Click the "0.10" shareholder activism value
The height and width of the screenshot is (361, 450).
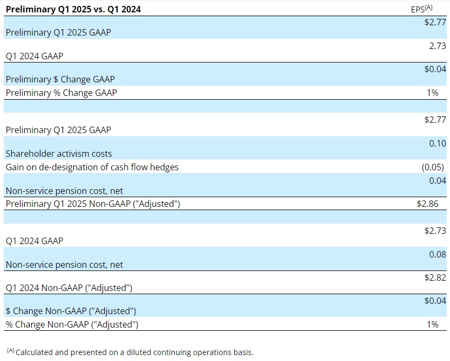pos(438,143)
